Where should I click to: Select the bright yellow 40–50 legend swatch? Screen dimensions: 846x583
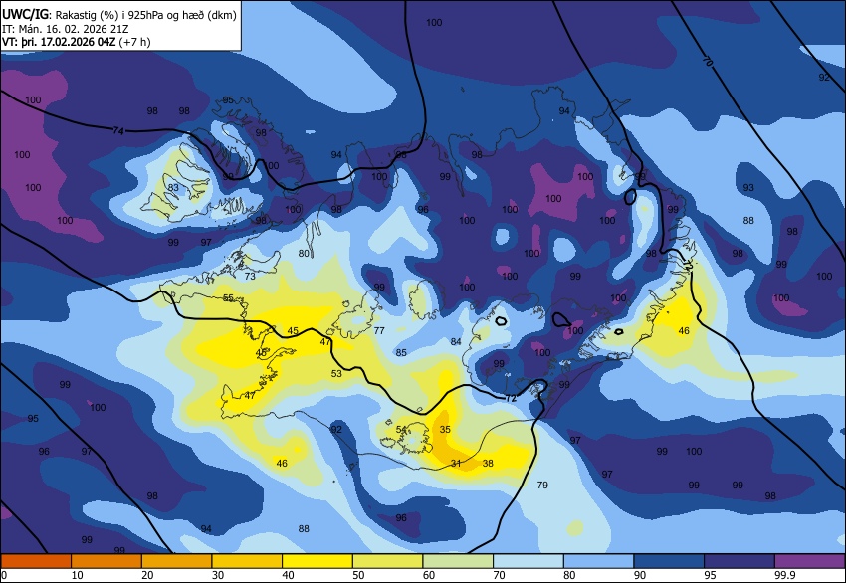tap(317, 561)
